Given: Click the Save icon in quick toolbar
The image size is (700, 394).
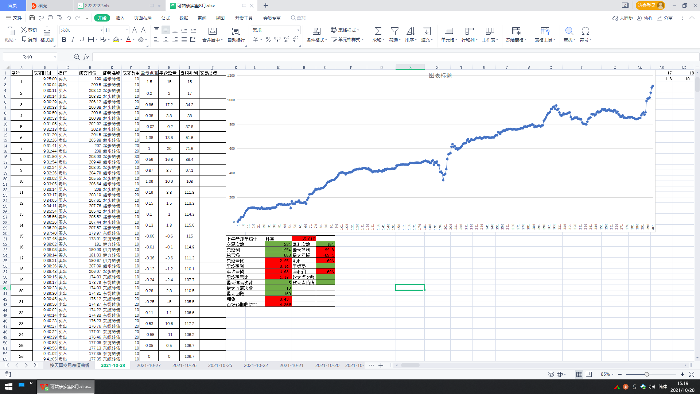Looking at the screenshot, I should [32, 18].
